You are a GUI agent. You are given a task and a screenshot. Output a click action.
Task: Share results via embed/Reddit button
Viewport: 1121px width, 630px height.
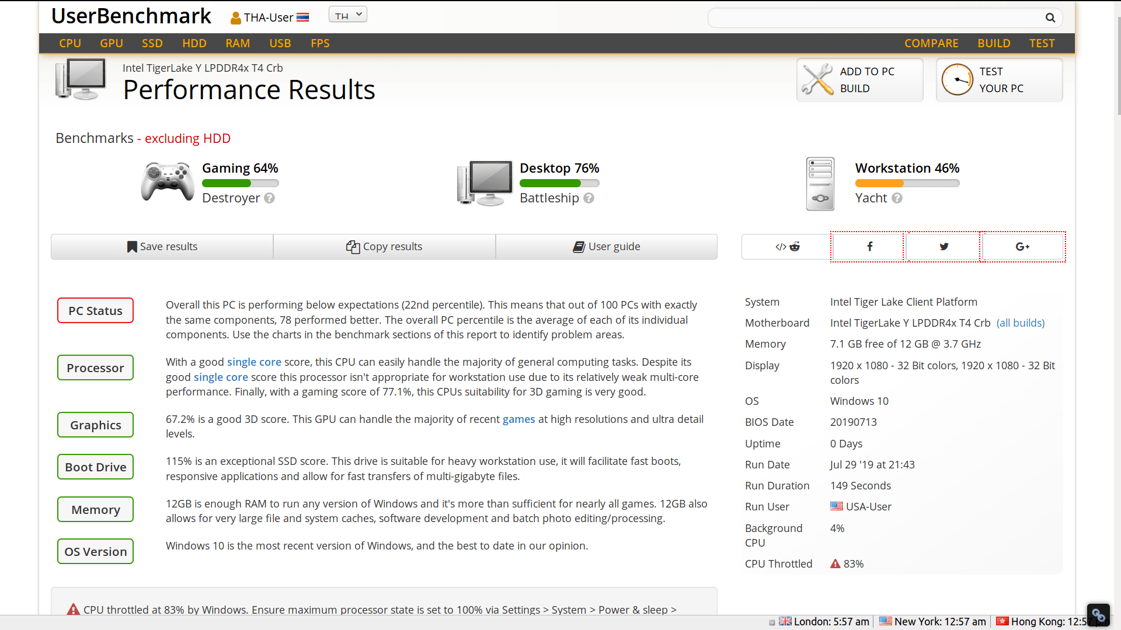click(x=786, y=247)
